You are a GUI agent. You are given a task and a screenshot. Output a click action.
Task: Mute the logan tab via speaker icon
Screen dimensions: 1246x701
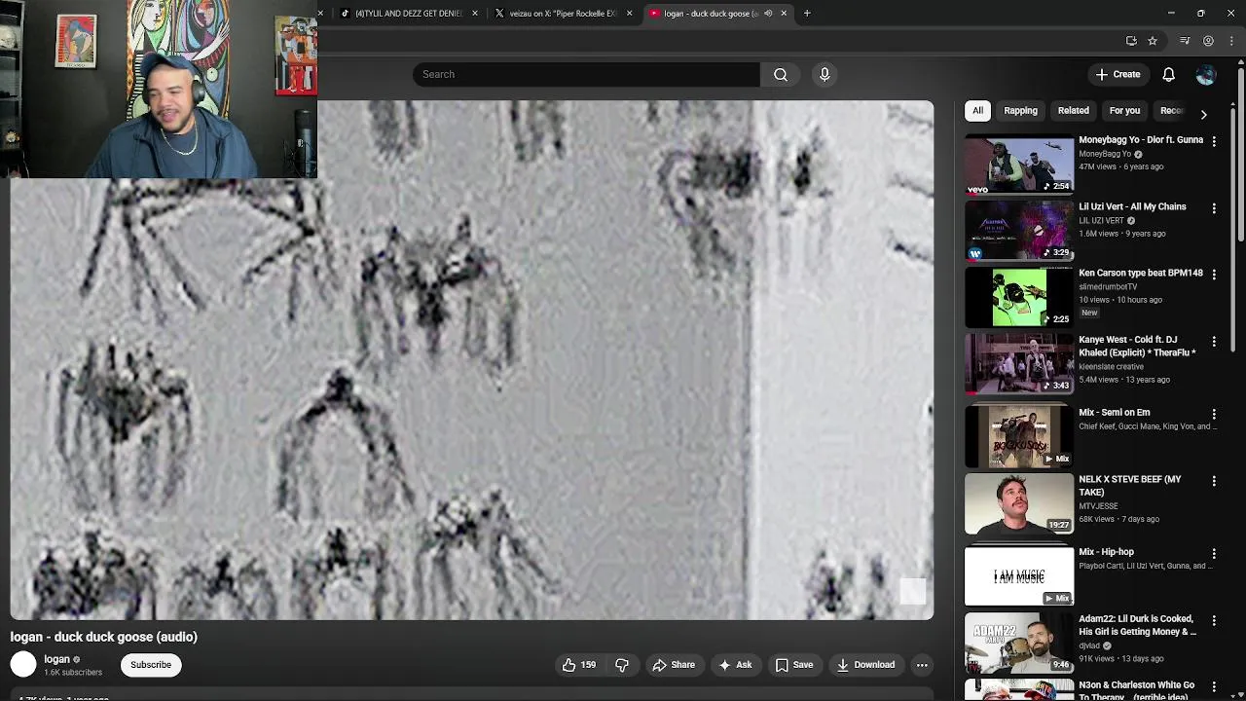click(x=768, y=14)
